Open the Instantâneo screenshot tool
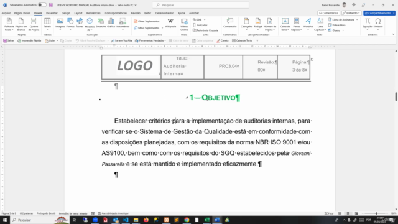This screenshot has width=398, height=224. tap(123, 25)
